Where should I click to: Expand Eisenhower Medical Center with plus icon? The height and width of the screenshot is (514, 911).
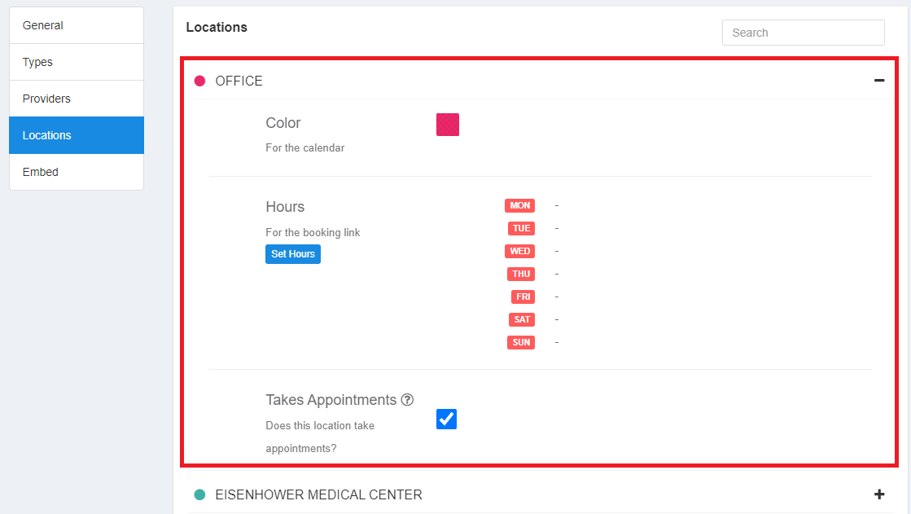pos(879,494)
